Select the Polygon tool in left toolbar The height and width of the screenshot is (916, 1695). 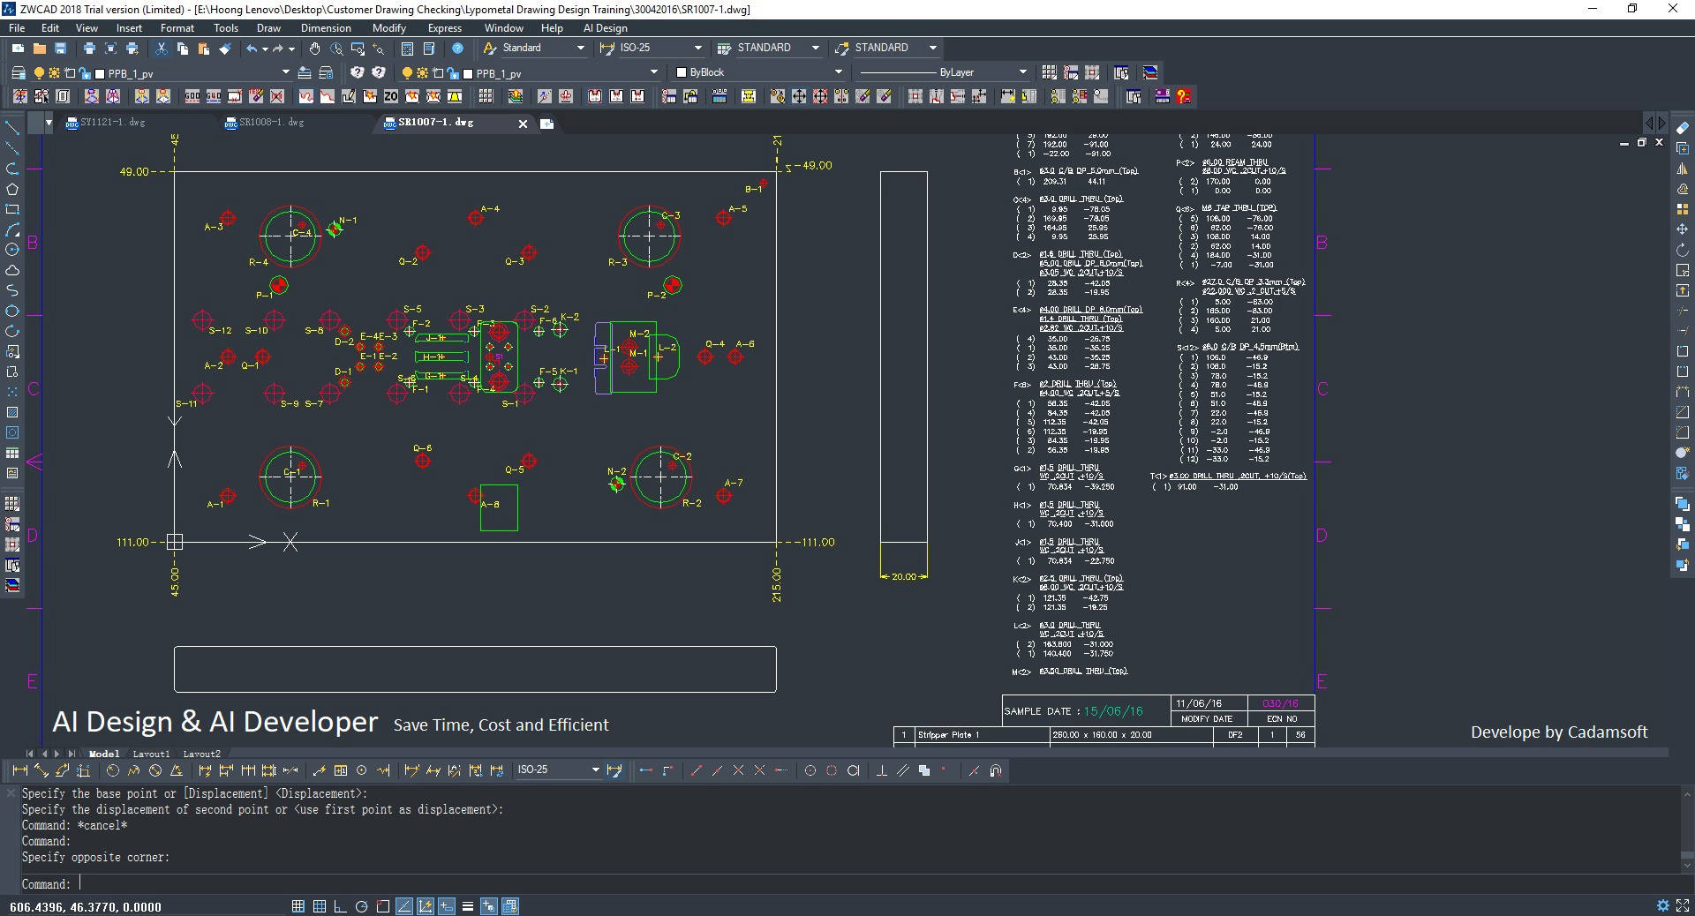point(12,189)
